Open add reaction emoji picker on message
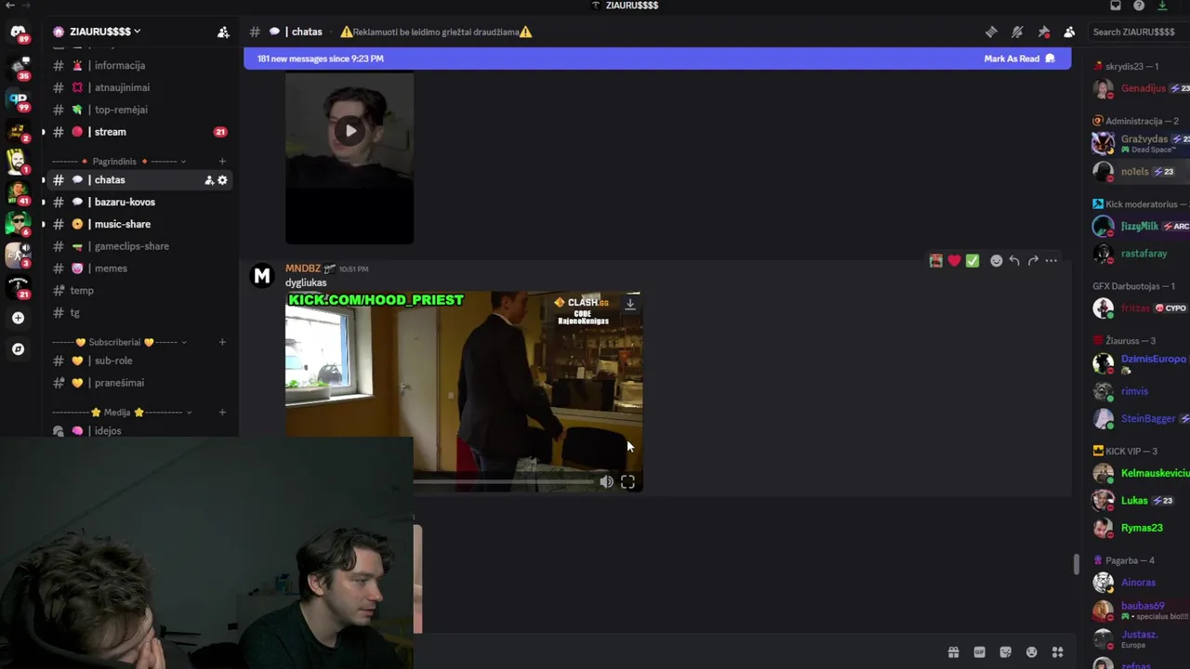Image resolution: width=1190 pixels, height=669 pixels. 997,261
